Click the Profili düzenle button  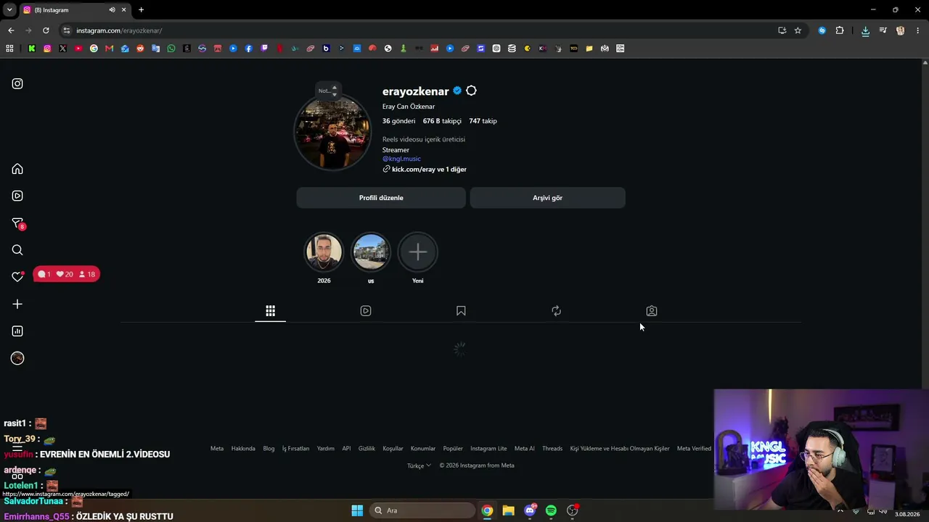[x=381, y=198]
